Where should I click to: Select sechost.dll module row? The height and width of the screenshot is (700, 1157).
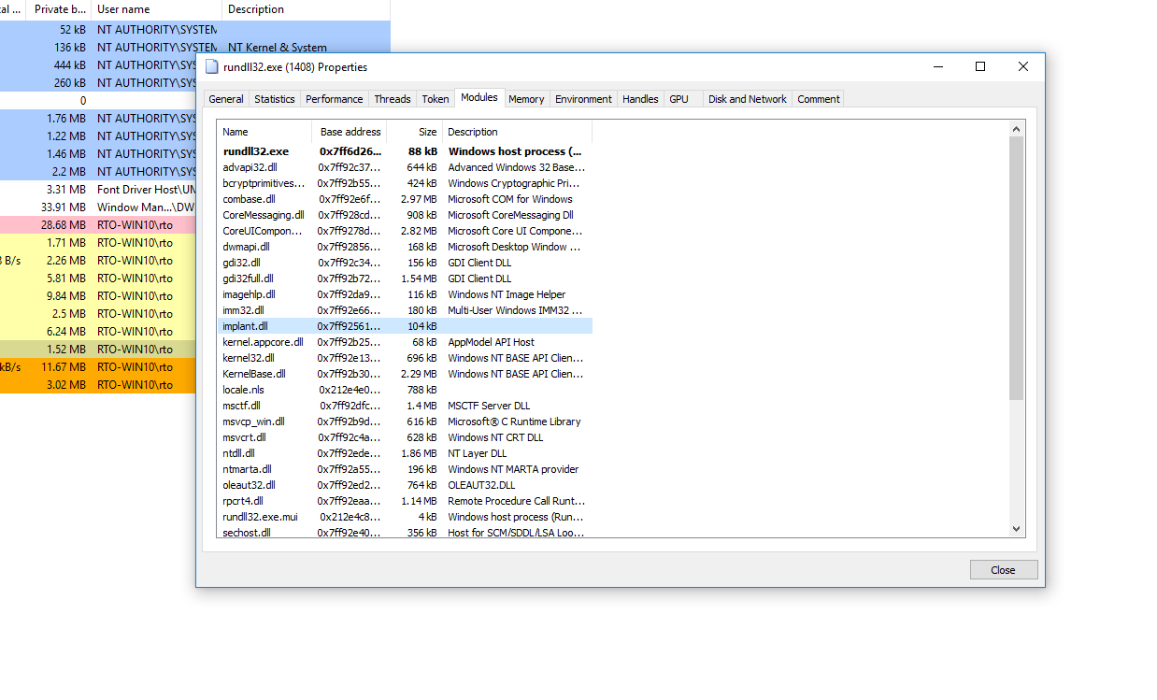[405, 532]
